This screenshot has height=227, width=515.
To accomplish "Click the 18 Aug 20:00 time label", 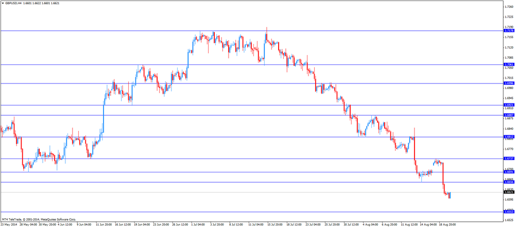I will [x=448, y=225].
